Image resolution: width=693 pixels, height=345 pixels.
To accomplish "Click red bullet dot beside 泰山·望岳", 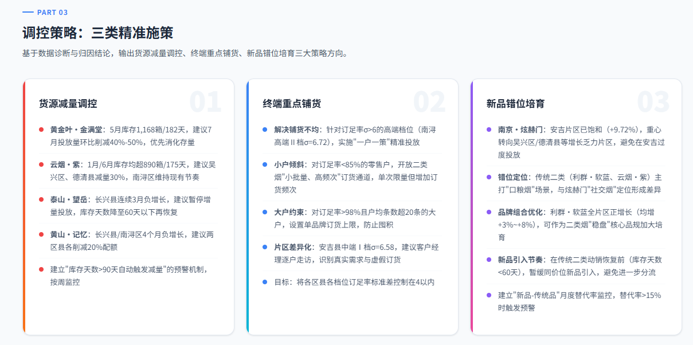I will tap(41, 199).
